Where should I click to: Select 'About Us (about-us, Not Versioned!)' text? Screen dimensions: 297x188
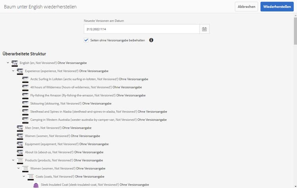[49, 152]
